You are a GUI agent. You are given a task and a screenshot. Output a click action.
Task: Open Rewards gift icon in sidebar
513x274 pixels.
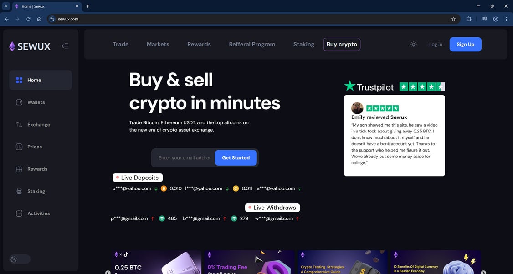click(19, 169)
